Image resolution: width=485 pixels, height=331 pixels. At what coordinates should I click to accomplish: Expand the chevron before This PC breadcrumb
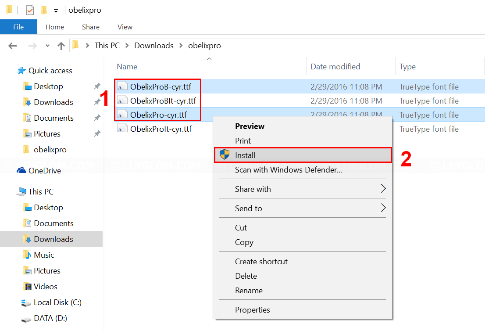tap(88, 46)
